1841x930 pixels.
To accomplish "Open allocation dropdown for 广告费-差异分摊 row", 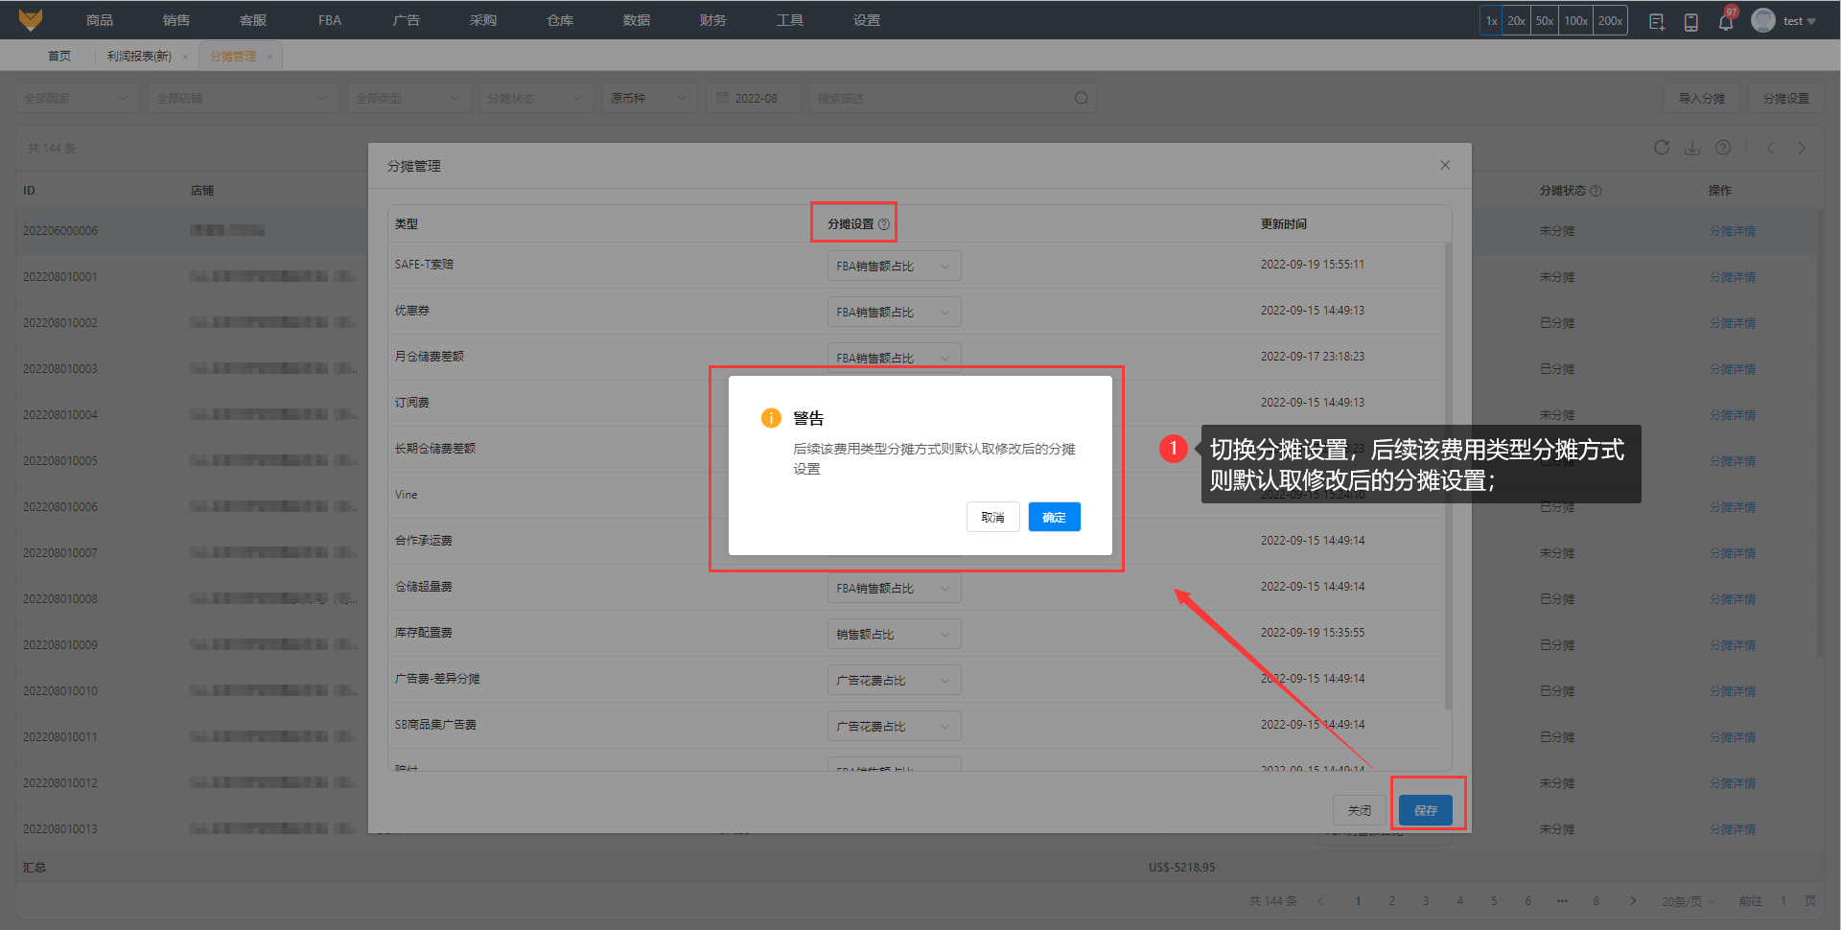I will coord(894,680).
